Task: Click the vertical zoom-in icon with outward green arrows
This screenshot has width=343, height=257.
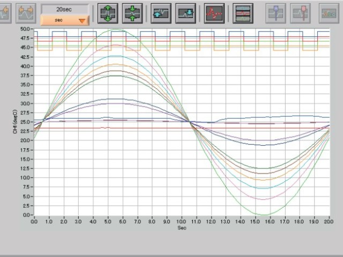Action: [x=107, y=13]
